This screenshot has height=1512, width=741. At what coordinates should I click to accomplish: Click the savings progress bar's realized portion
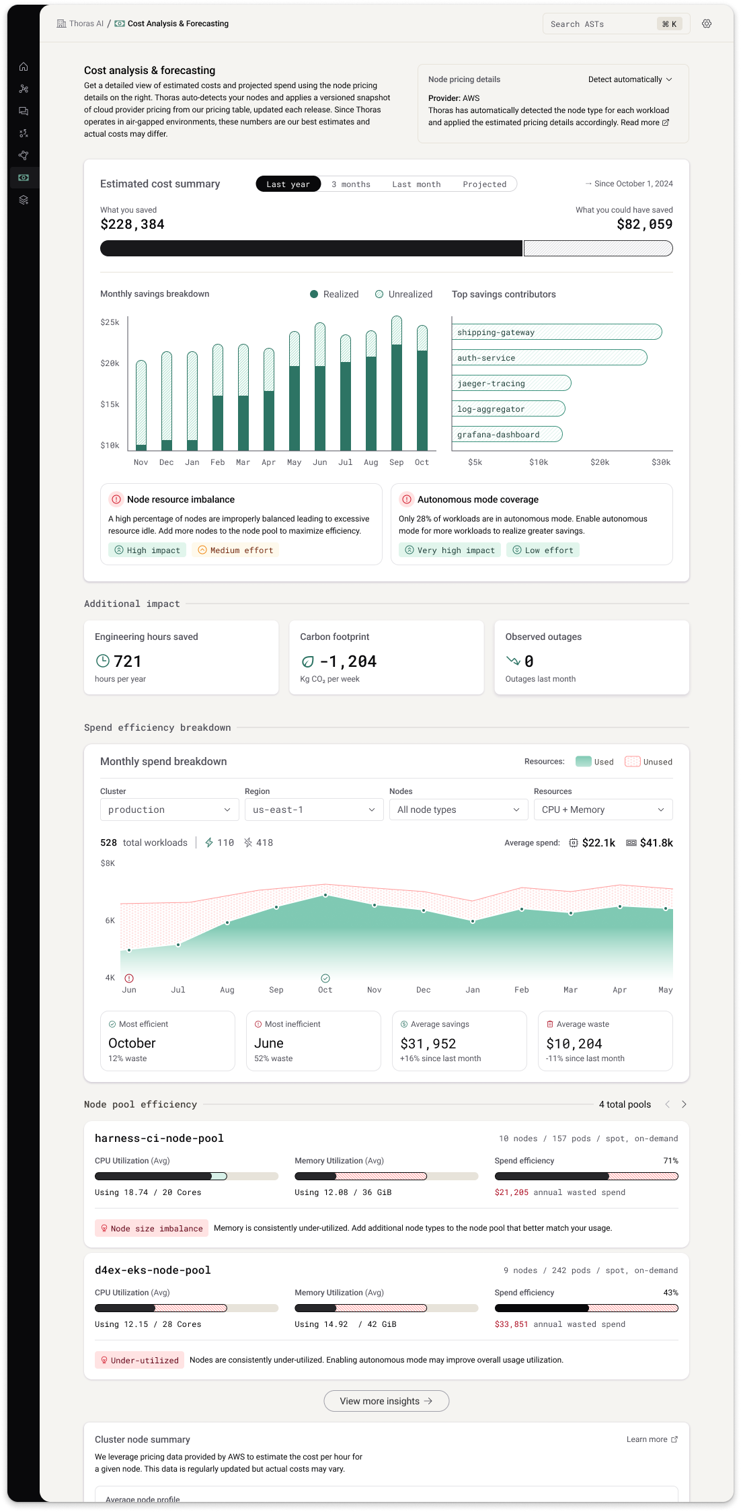[x=311, y=248]
